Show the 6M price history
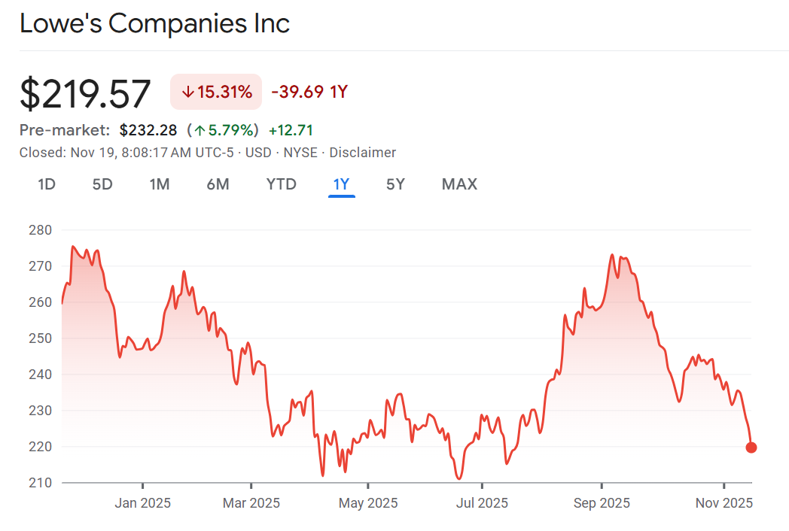Image resolution: width=789 pixels, height=531 pixels. (218, 184)
